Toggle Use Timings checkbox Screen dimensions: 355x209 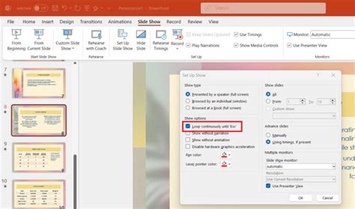[236, 35]
